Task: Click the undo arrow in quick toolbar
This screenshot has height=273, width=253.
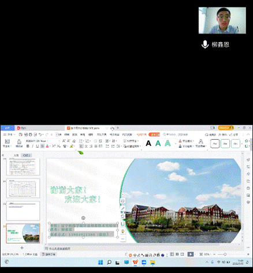Action: pyautogui.click(x=40, y=134)
